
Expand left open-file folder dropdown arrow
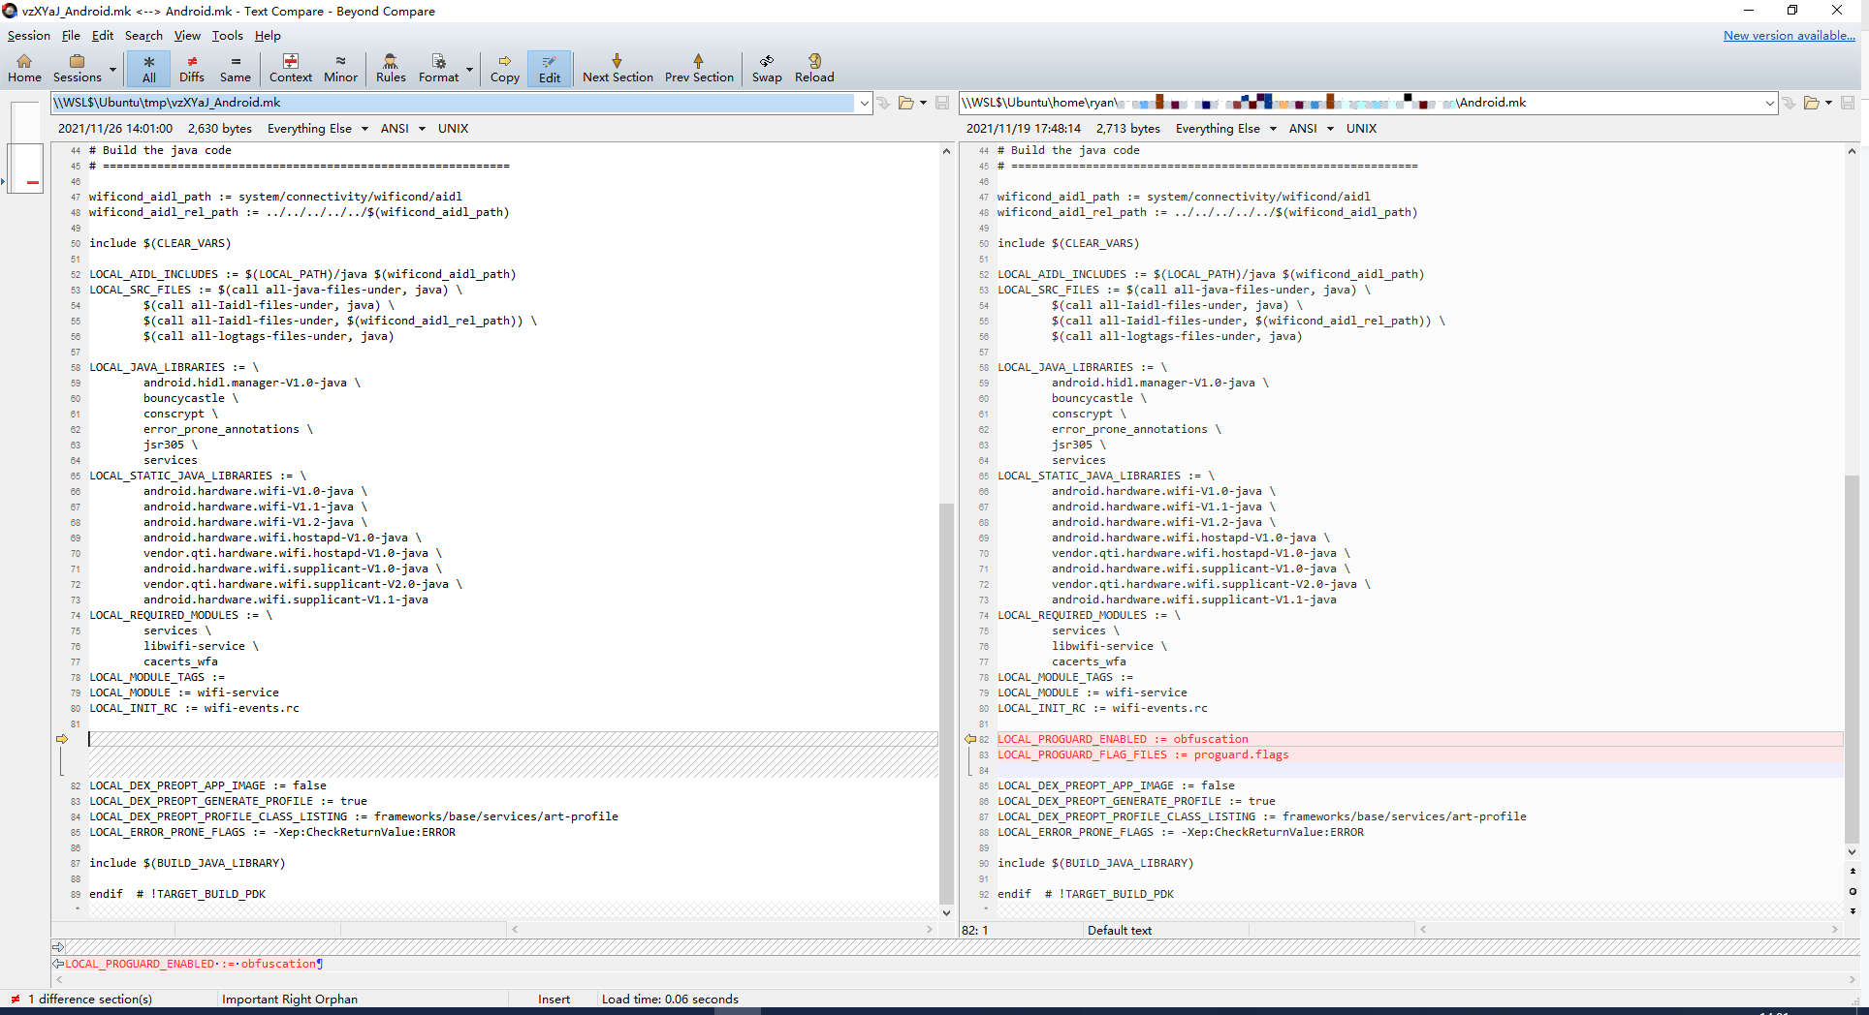(x=923, y=103)
